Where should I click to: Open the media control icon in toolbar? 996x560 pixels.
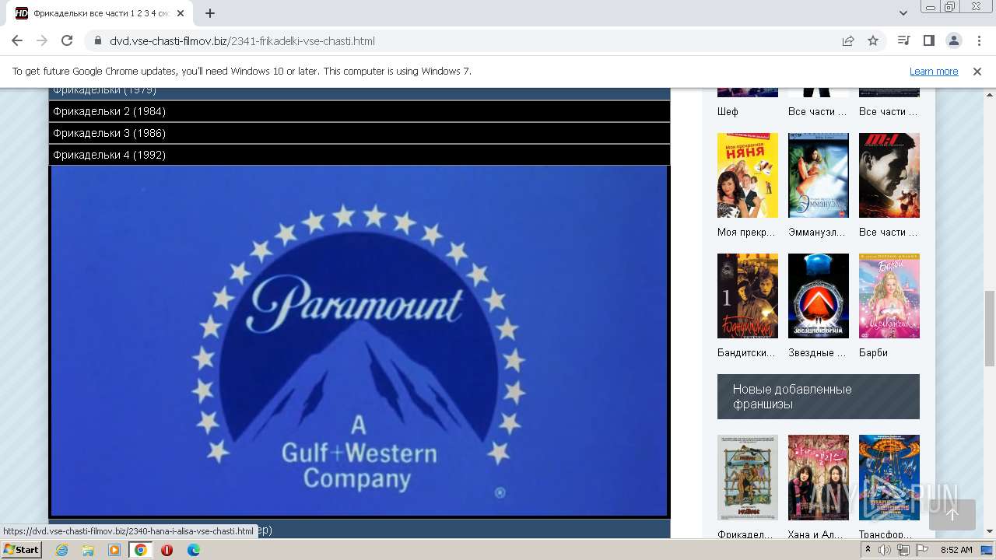coord(903,40)
